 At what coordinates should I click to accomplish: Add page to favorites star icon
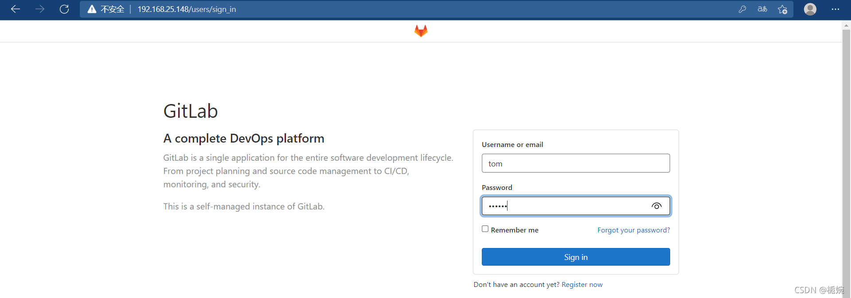(783, 9)
